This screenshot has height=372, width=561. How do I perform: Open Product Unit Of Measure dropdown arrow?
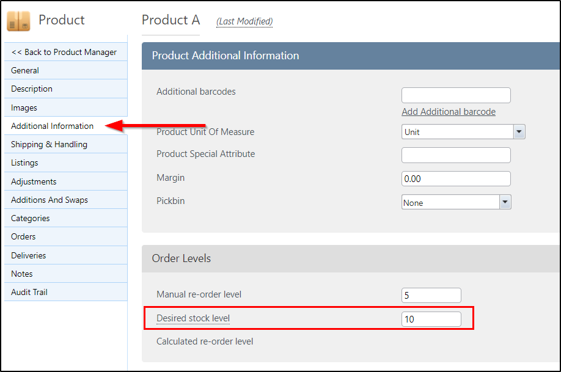pyautogui.click(x=519, y=132)
